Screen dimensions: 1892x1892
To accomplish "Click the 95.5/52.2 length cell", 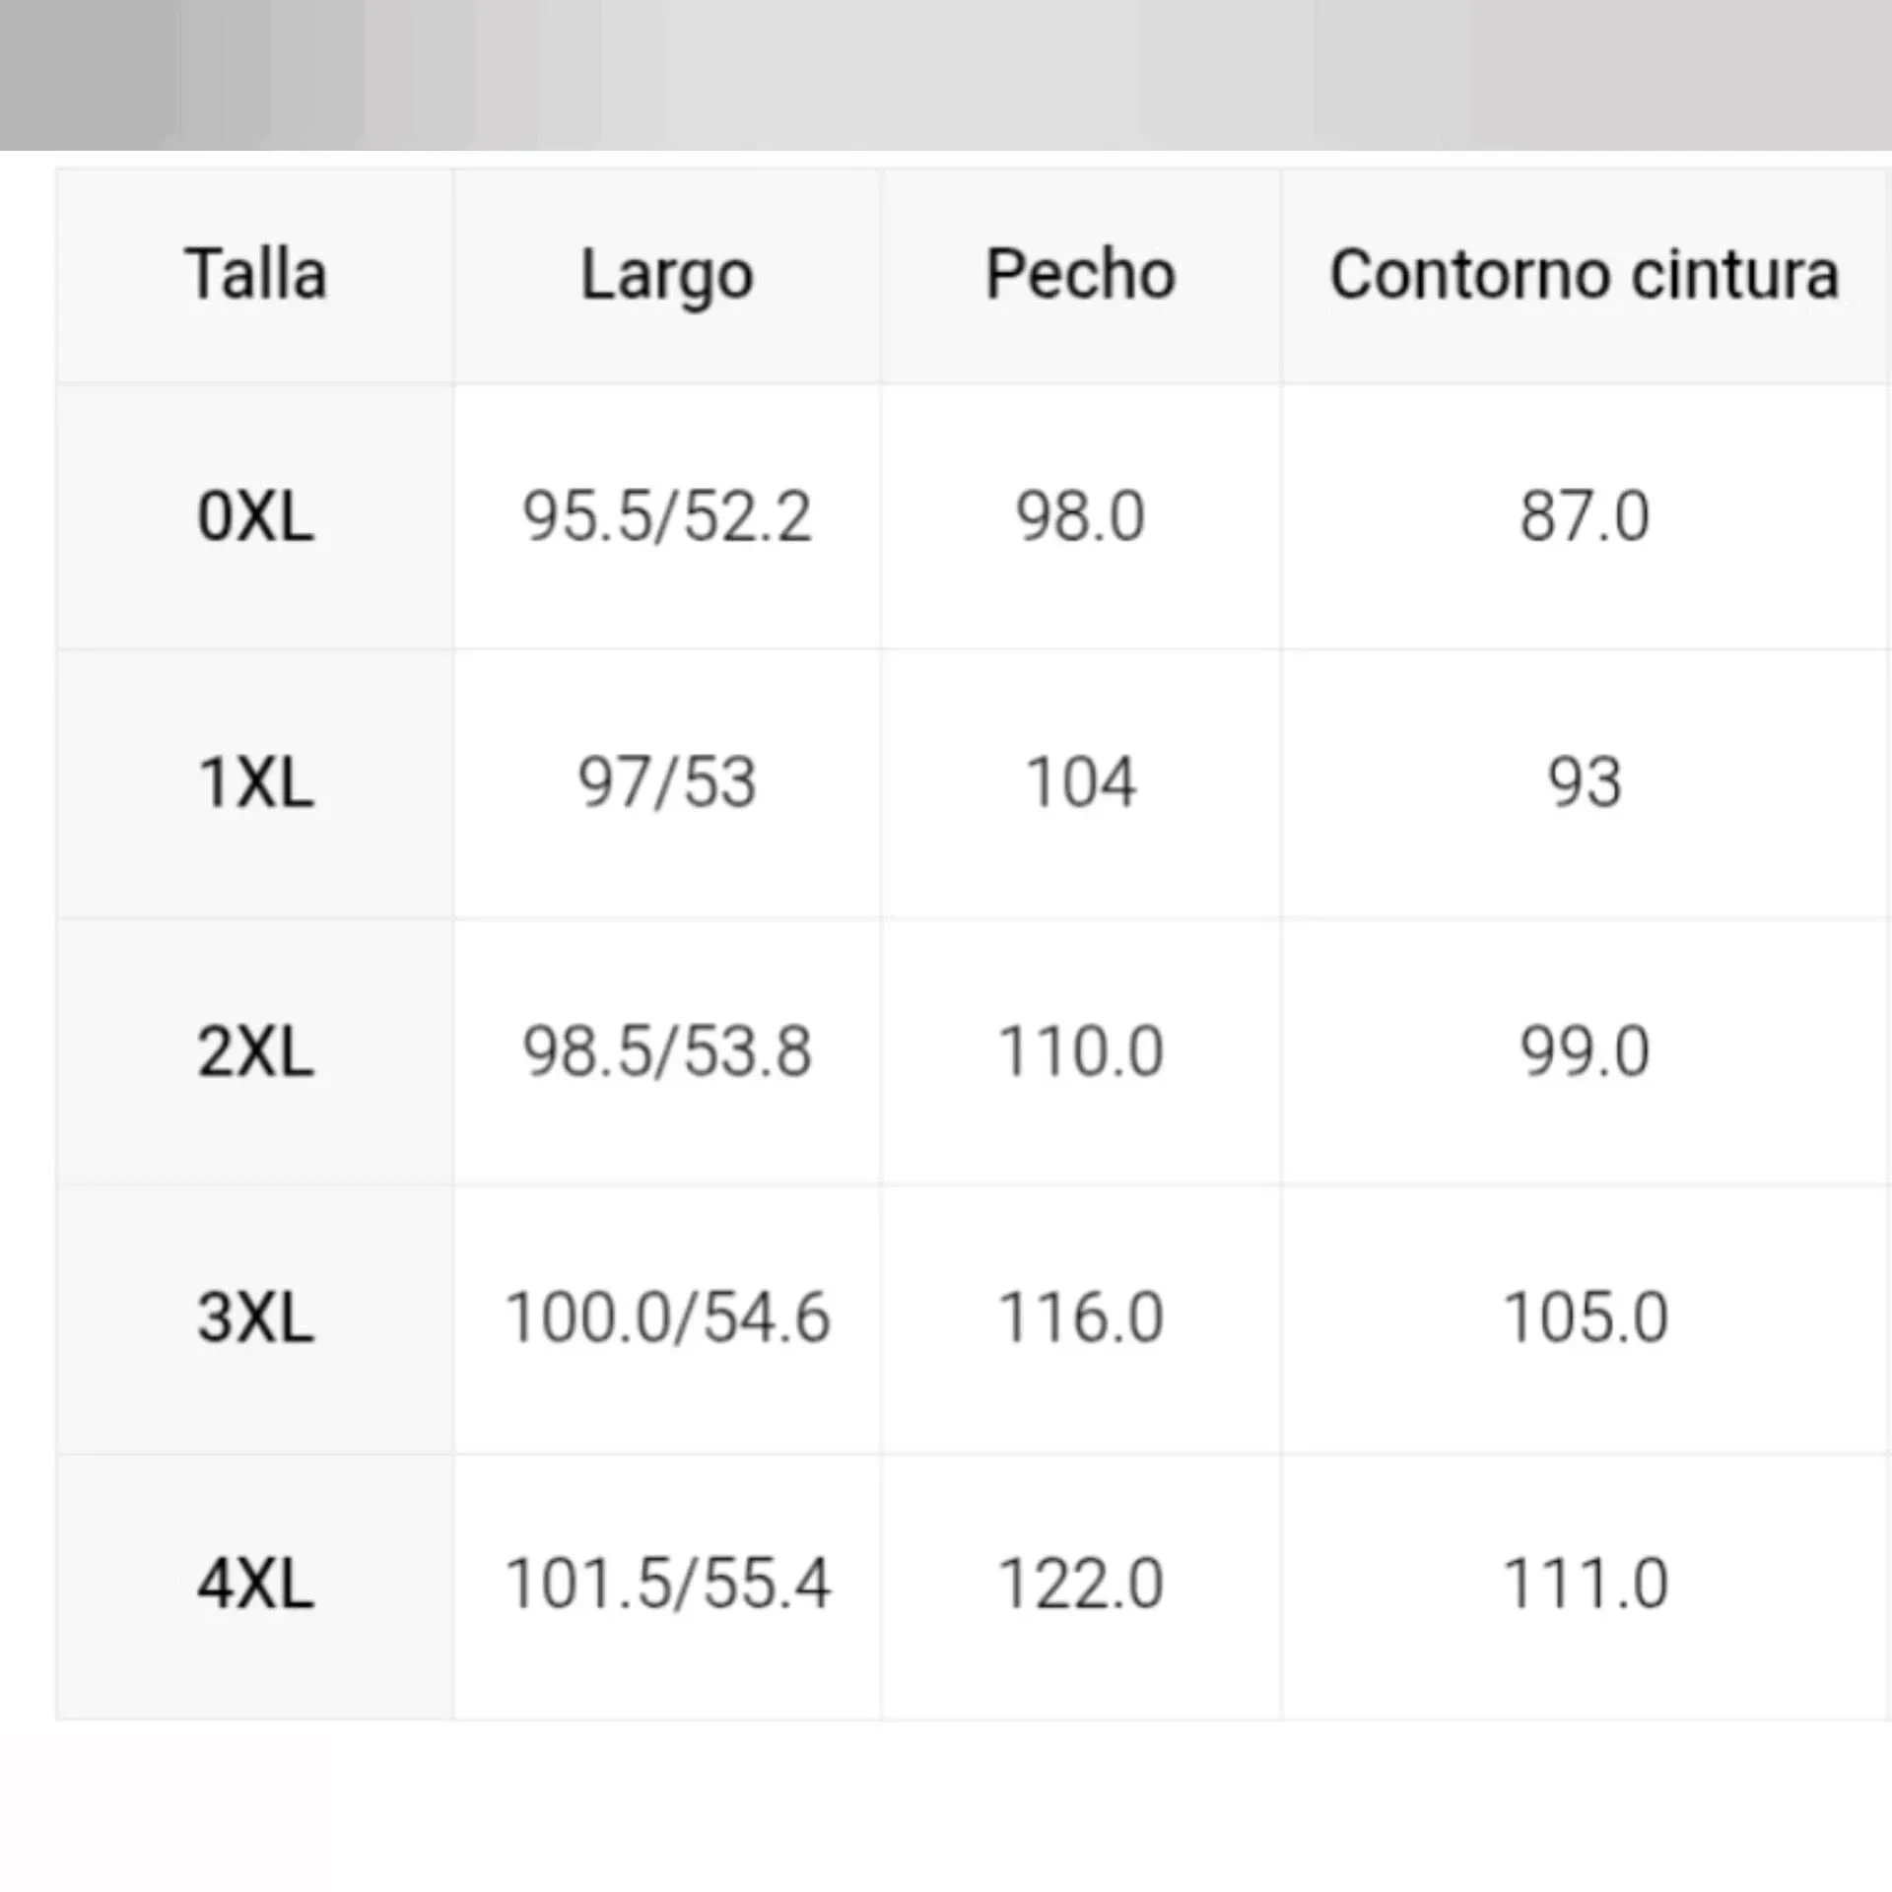I will coord(667,516).
